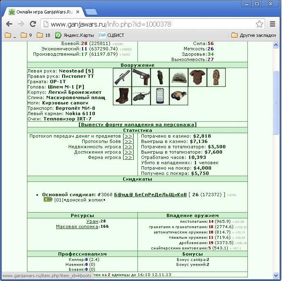The image size is (283, 281).
Task: Click the Потрачено на покер $4,000 value
Action: coord(202,168)
